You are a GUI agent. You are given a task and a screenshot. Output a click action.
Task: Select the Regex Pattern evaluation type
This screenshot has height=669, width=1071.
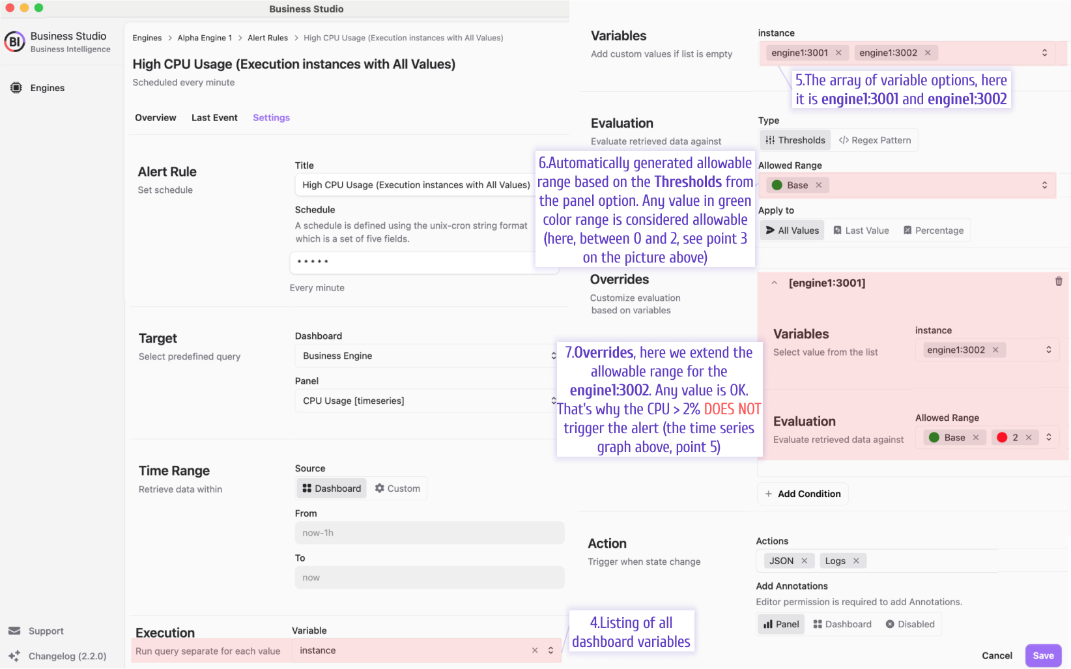coord(874,140)
